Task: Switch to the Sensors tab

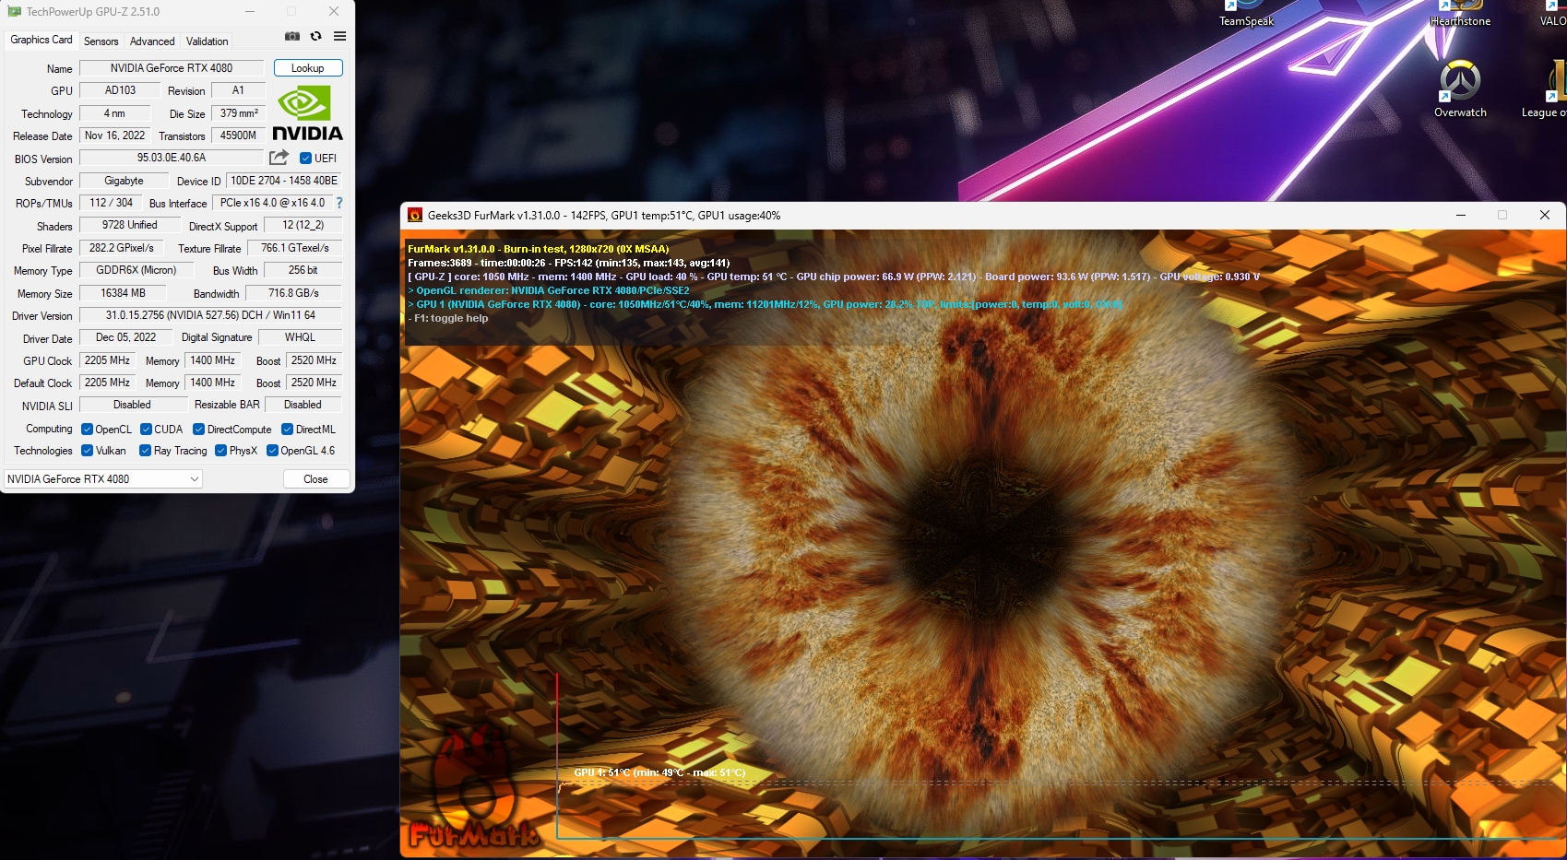Action: [x=101, y=41]
